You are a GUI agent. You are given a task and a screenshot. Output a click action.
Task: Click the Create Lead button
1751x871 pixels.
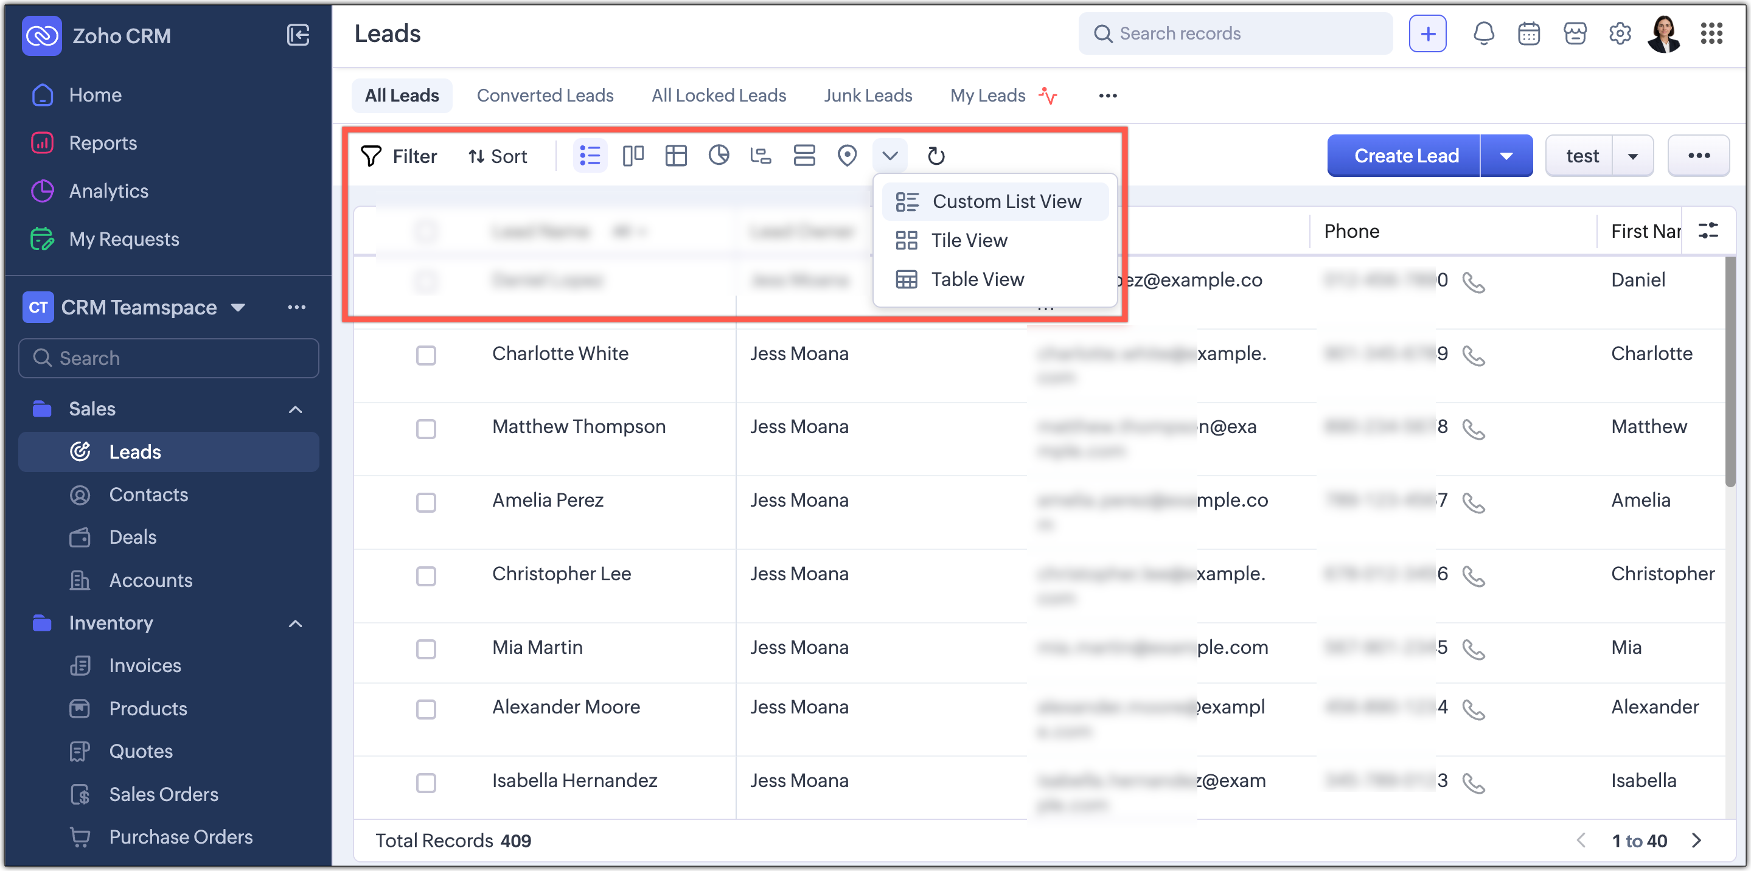[1405, 156]
